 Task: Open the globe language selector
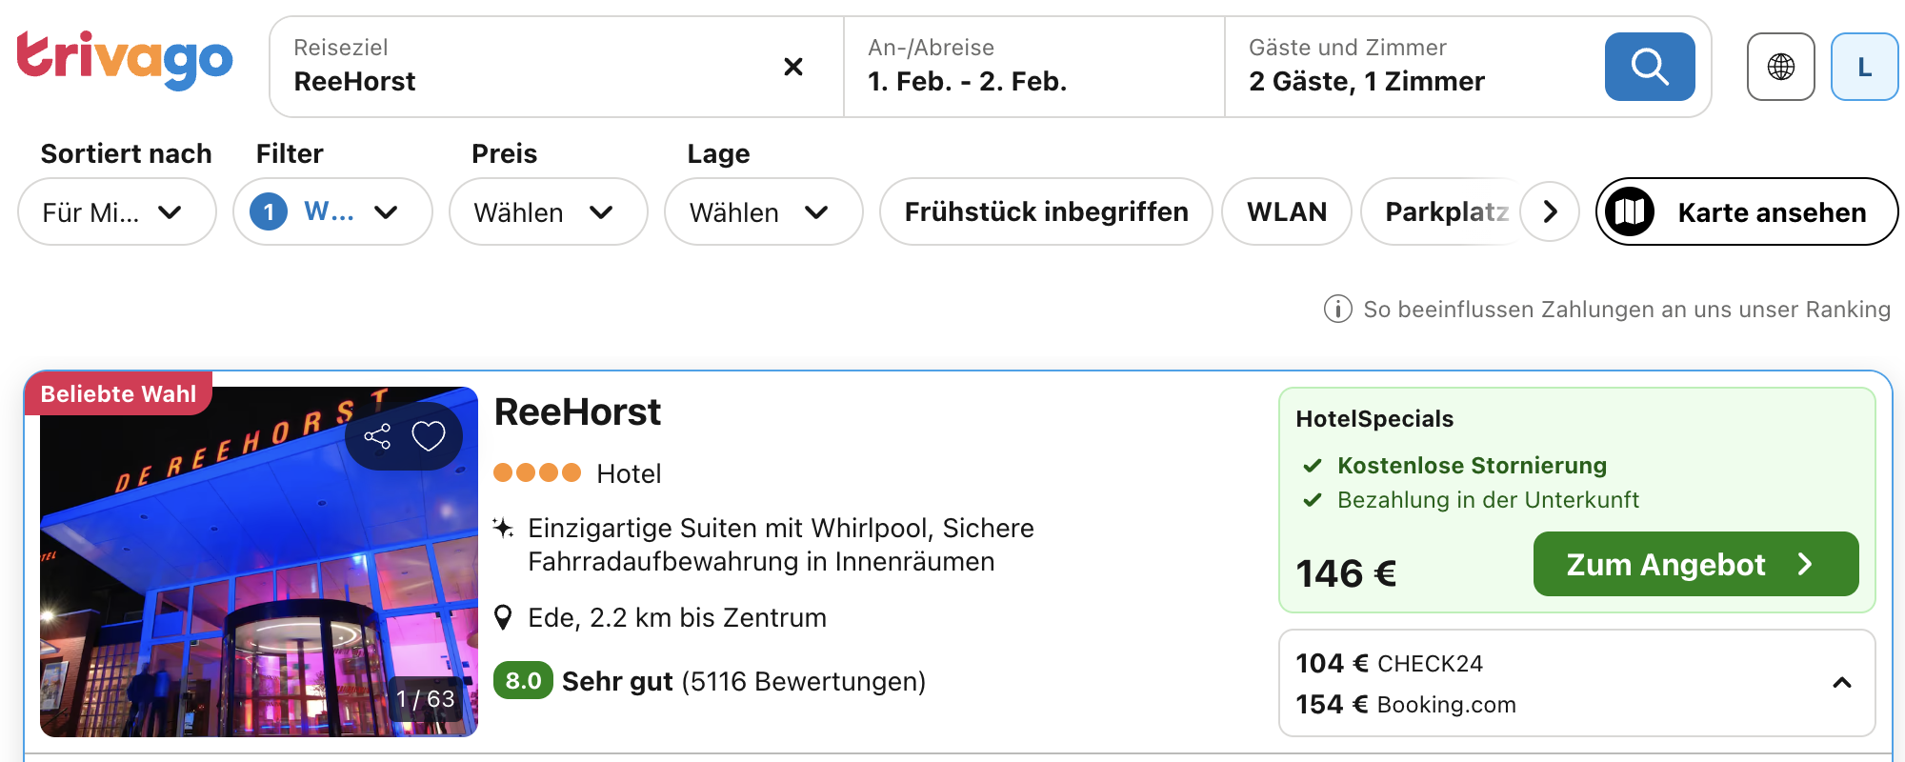pyautogui.click(x=1780, y=67)
